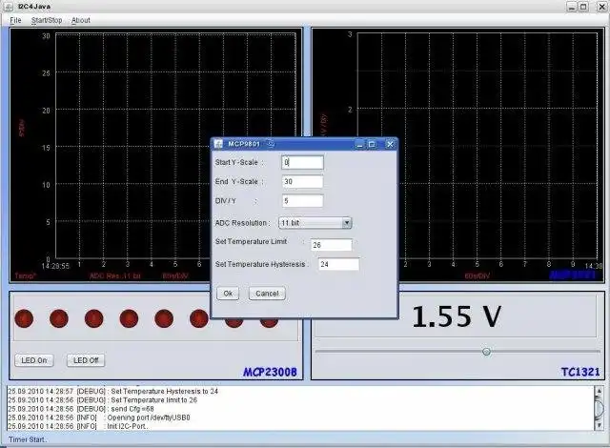Click the LED Off button
Image resolution: width=610 pixels, height=448 pixels.
[x=86, y=360]
